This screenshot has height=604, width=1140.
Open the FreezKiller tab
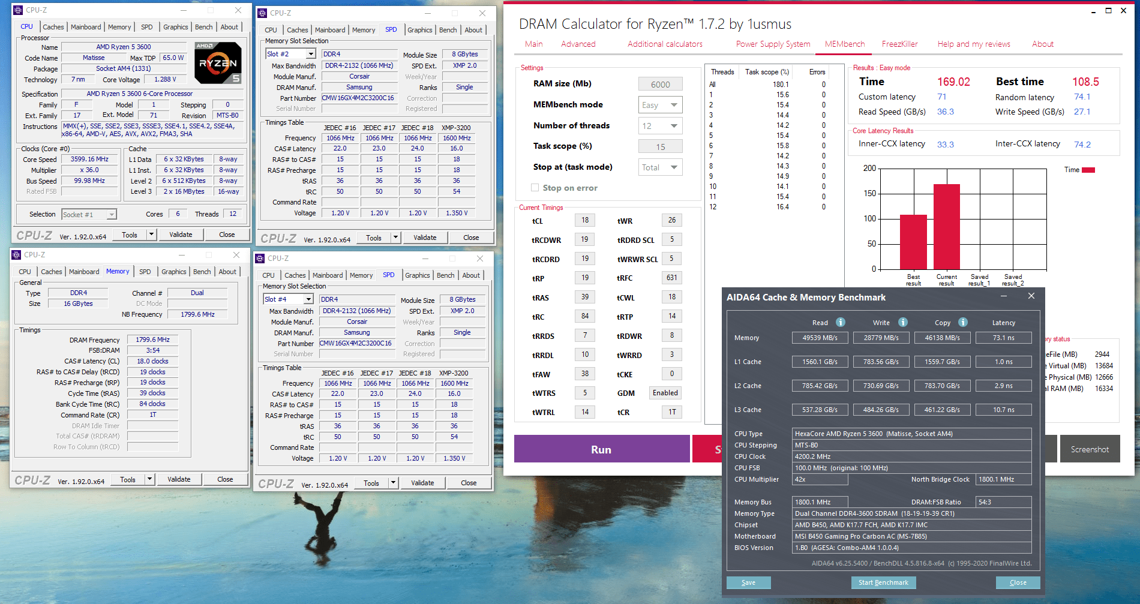click(x=899, y=44)
